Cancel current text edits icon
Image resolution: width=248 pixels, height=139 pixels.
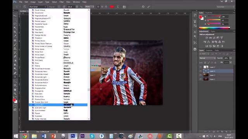[x=143, y=7]
